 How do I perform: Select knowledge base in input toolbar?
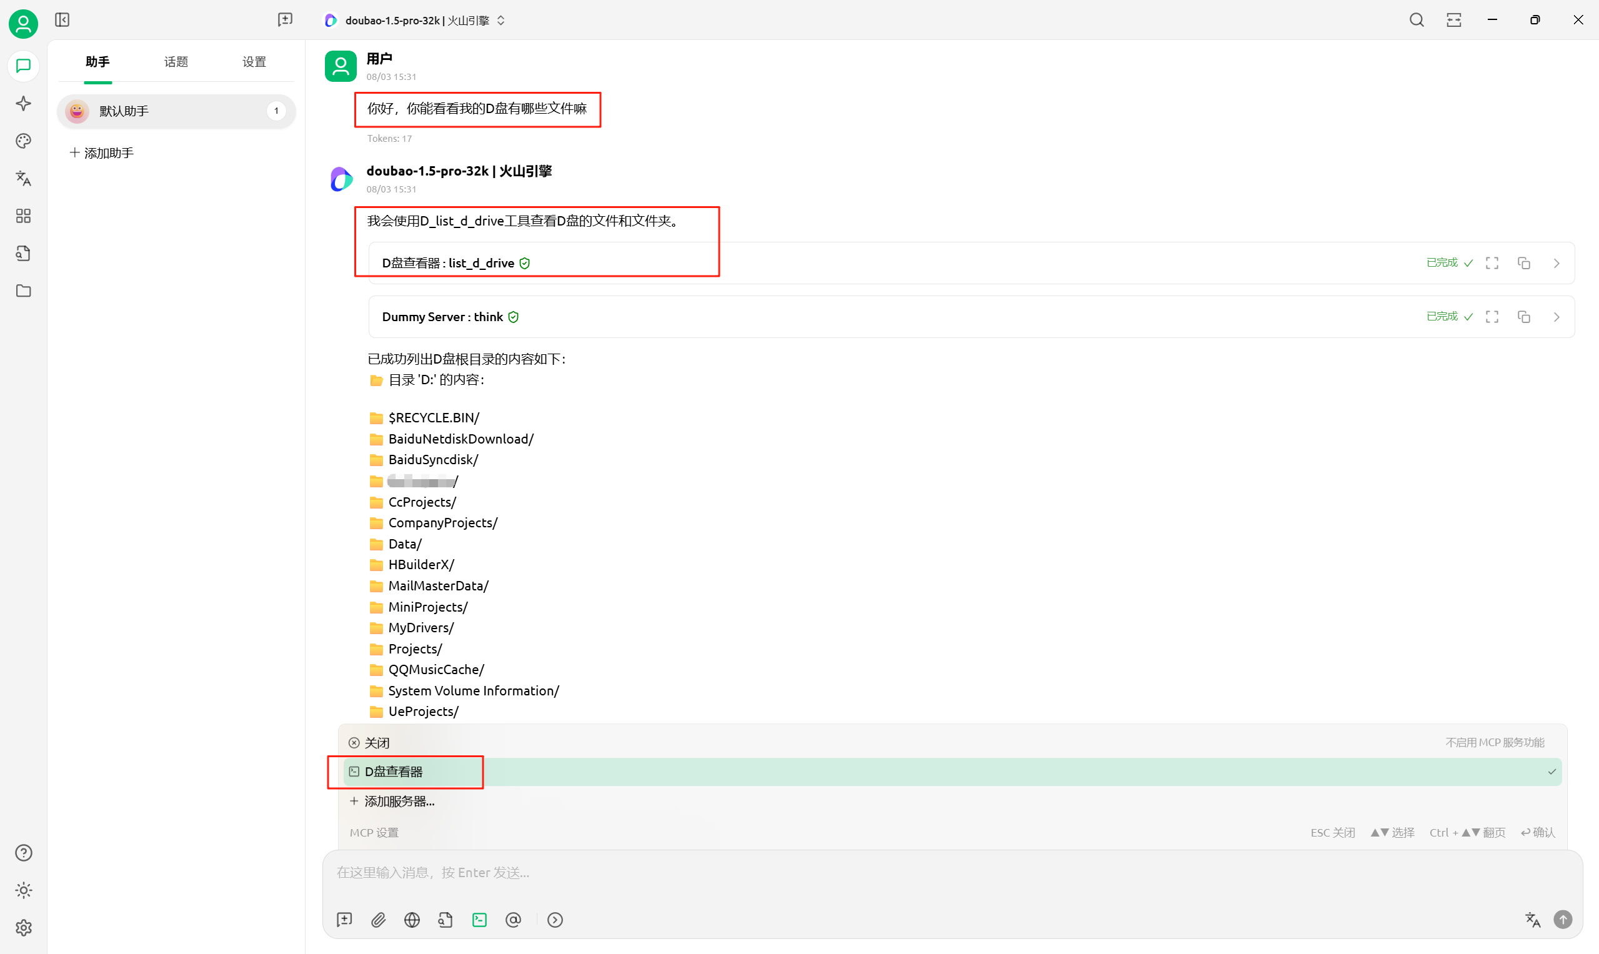(446, 920)
